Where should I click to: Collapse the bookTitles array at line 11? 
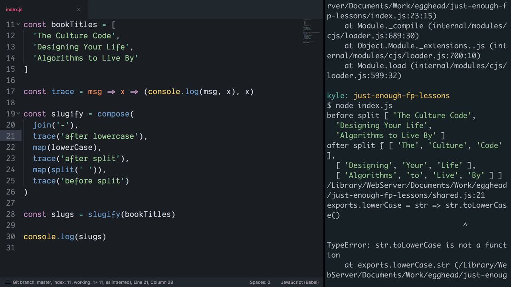18,25
